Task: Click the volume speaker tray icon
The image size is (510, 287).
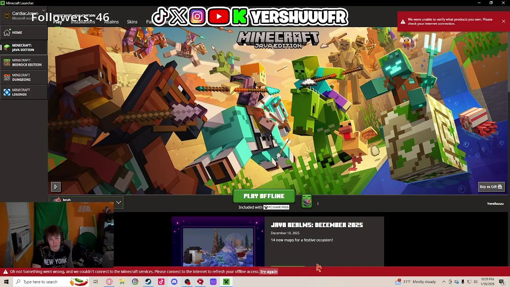Action: (475, 282)
